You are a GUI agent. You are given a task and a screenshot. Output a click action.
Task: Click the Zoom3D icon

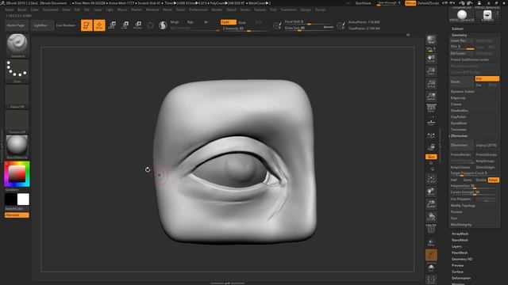coord(431,204)
